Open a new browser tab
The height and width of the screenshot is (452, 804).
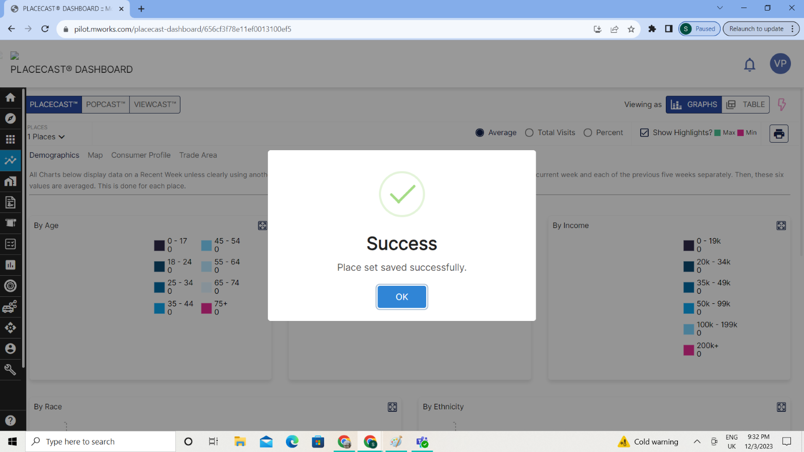[141, 9]
